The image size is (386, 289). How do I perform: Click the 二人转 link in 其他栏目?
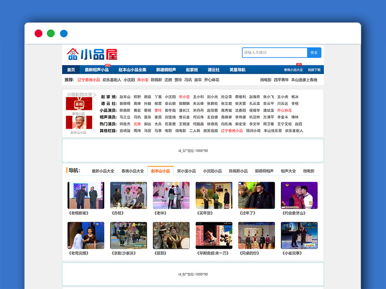pyautogui.click(x=195, y=131)
